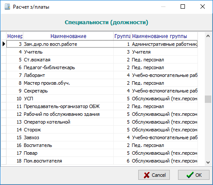
Task: Click 'Учебно-вспомогательные раб' in Лаборант row
Action: 164,75
